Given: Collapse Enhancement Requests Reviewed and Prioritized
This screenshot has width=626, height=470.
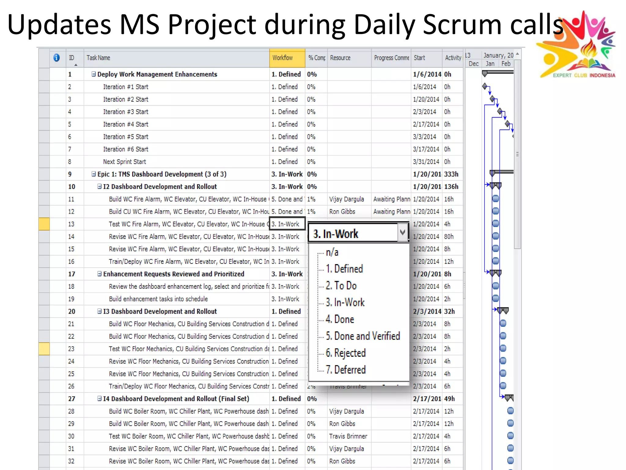Looking at the screenshot, I should tap(100, 274).
